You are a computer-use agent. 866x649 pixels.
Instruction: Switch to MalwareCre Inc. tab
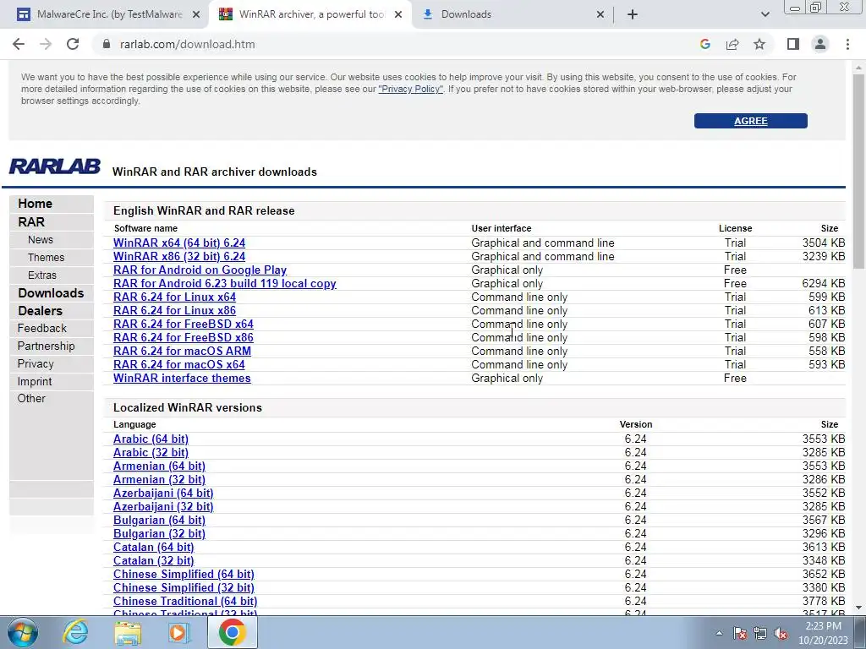[108, 14]
